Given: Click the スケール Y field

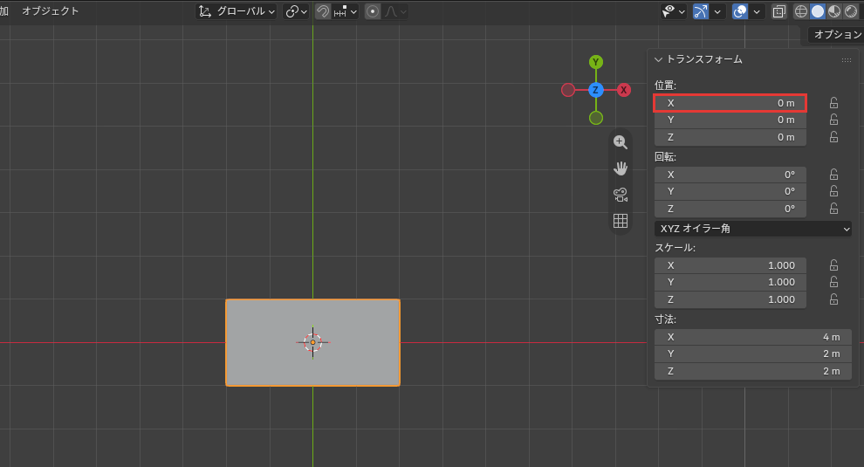Looking at the screenshot, I should tap(730, 282).
